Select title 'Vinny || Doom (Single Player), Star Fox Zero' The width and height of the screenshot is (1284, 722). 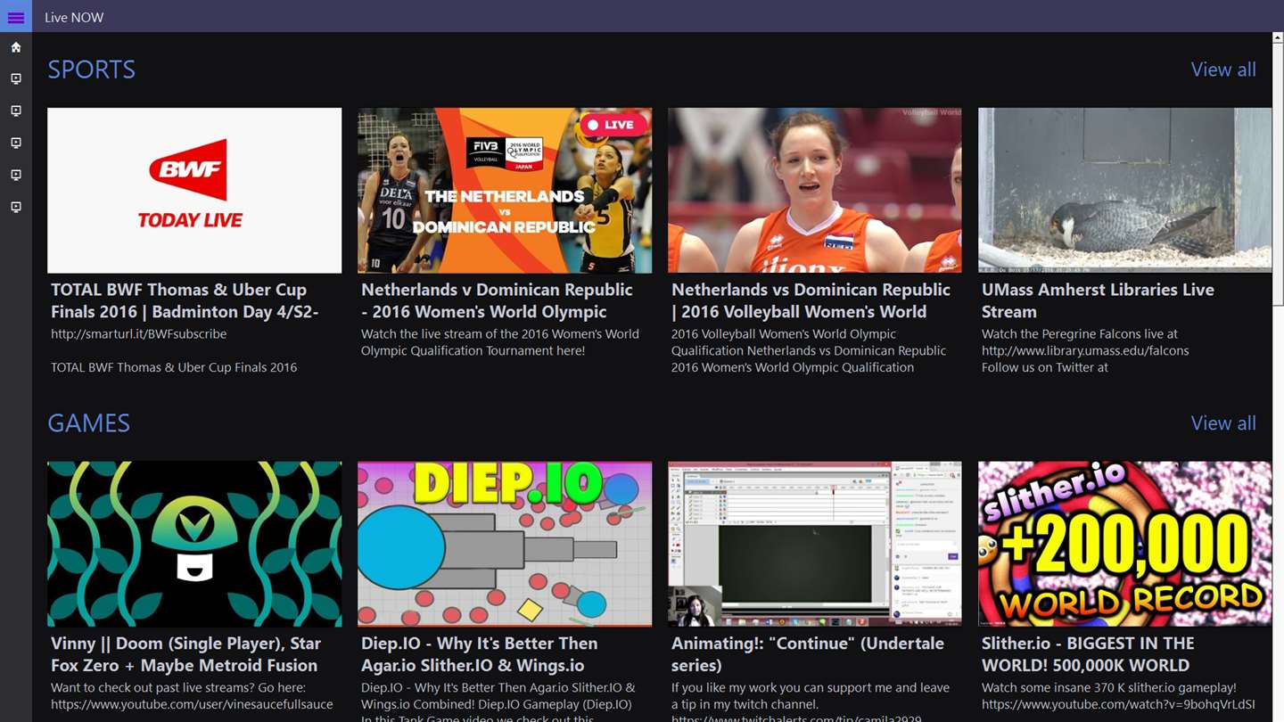(x=185, y=654)
